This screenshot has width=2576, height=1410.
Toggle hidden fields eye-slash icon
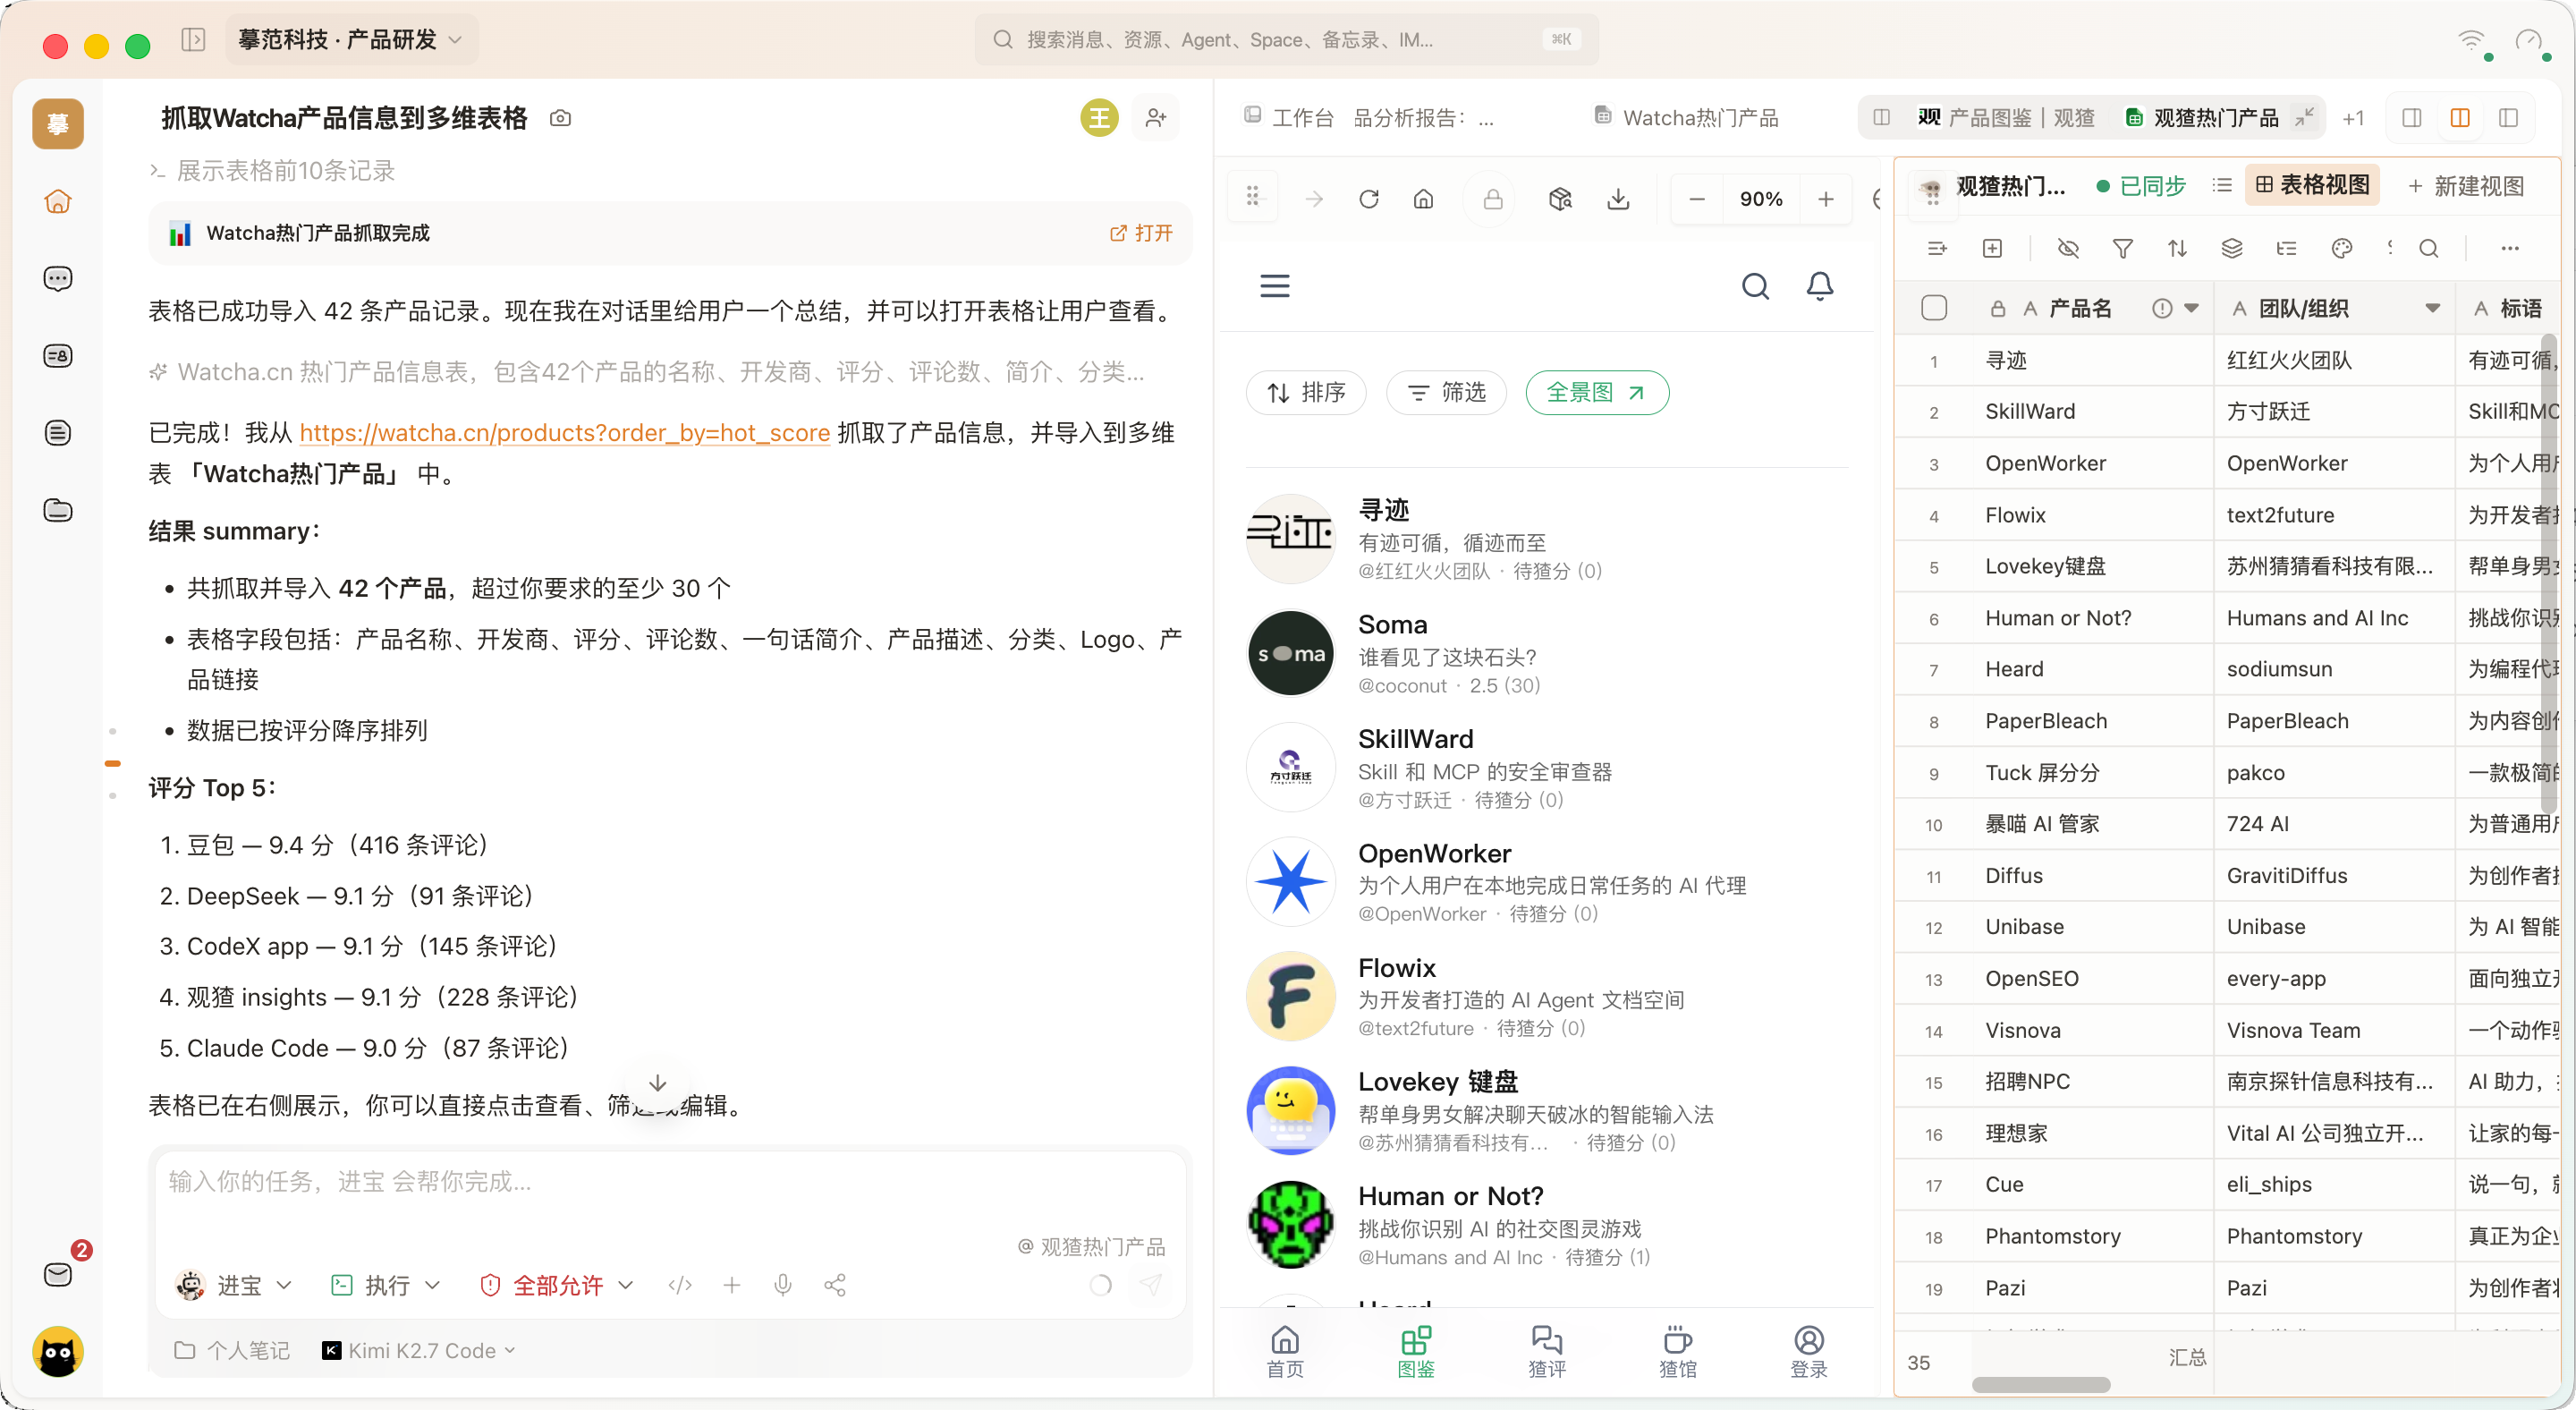click(2068, 248)
